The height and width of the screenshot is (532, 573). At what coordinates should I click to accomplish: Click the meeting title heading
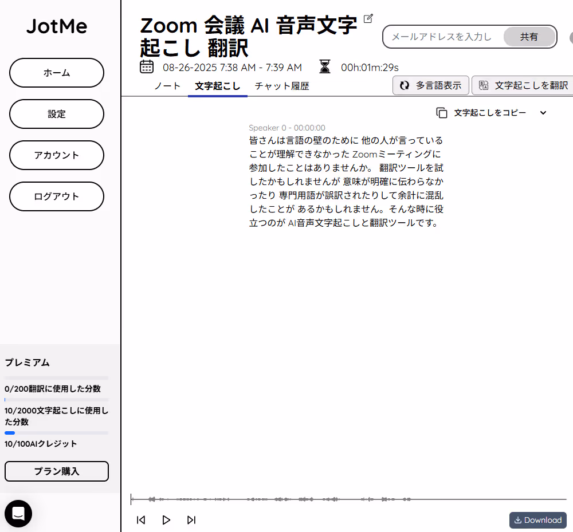(x=249, y=37)
